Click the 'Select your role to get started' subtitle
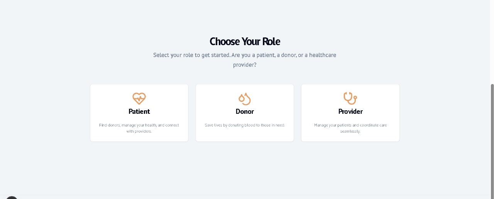The image size is (494, 199). [245, 55]
